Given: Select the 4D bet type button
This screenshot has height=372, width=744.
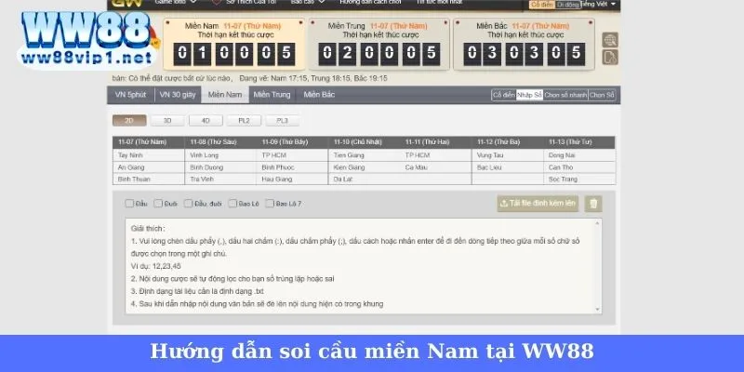Looking at the screenshot, I should tap(206, 121).
